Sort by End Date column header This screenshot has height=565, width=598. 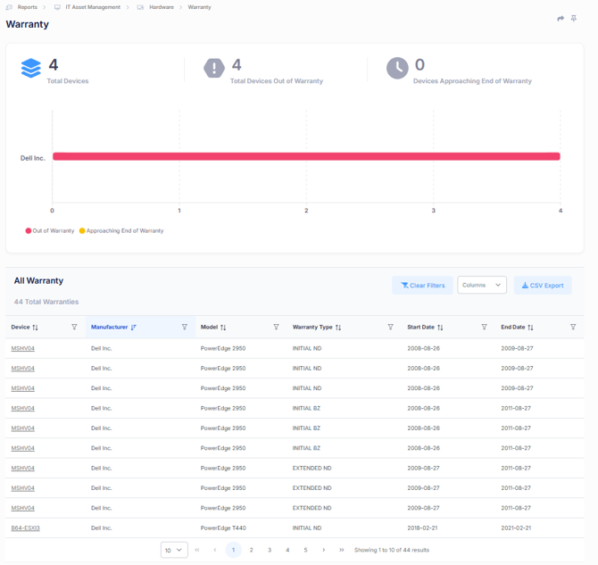tap(517, 328)
